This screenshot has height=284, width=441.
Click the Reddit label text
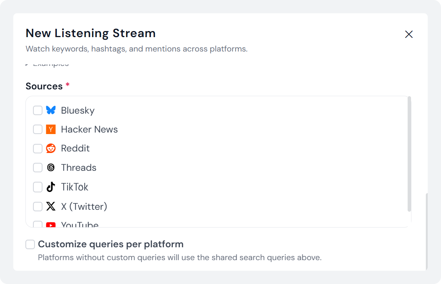(x=75, y=148)
